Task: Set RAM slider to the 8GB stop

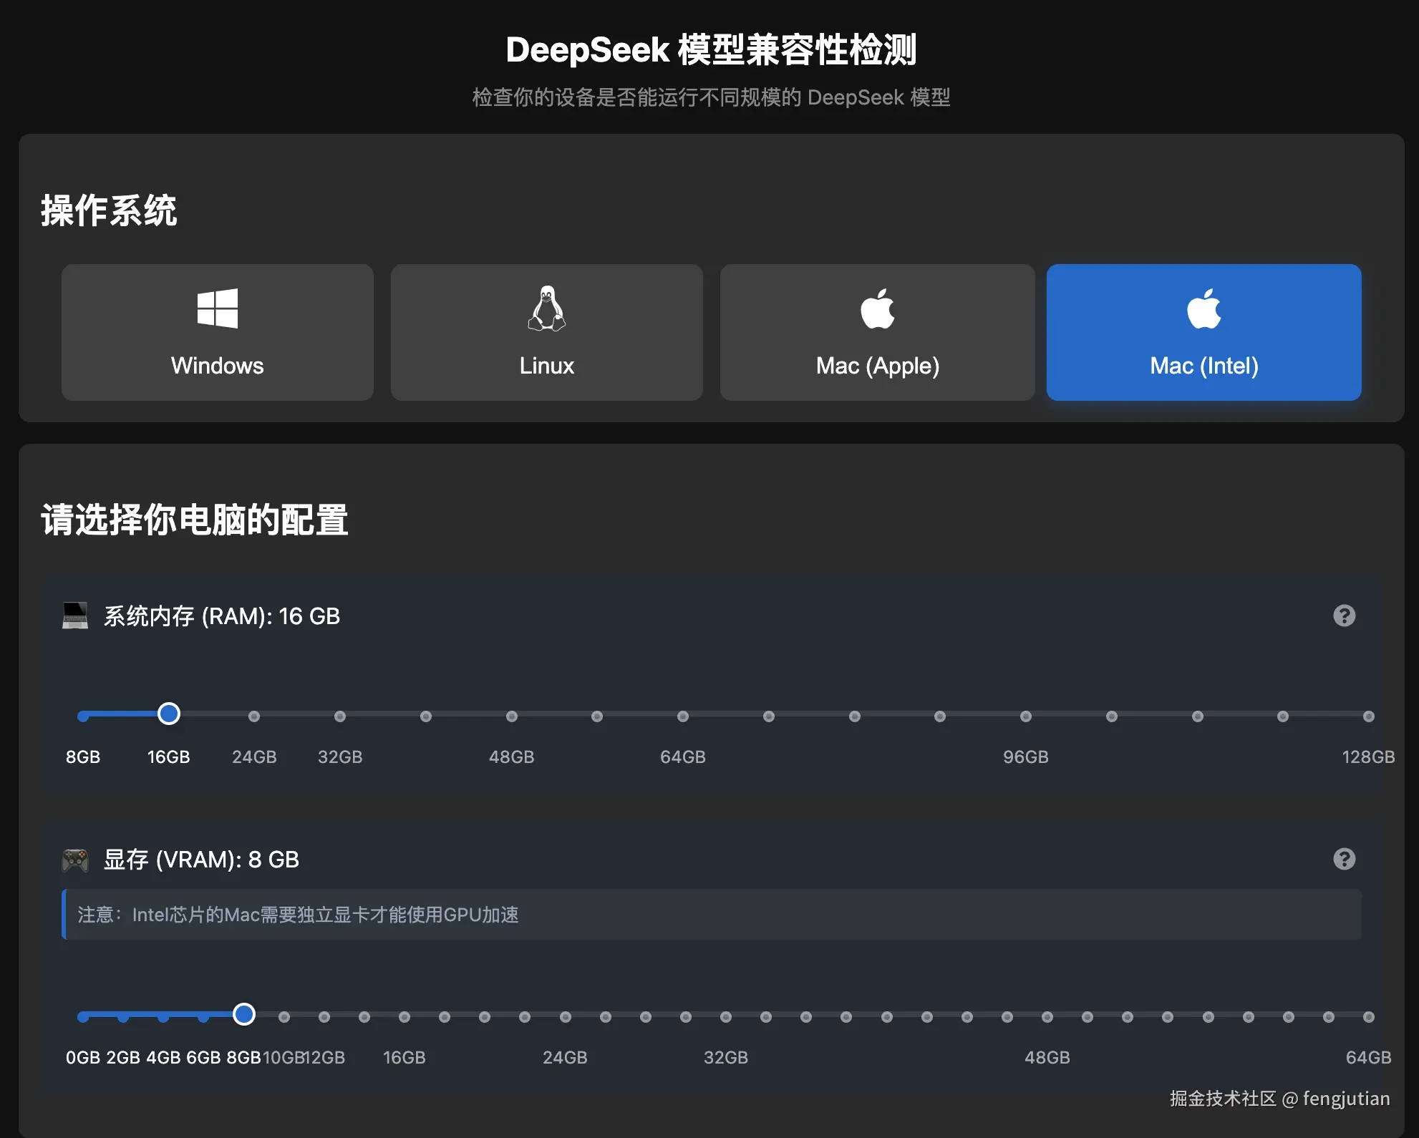Action: point(83,716)
